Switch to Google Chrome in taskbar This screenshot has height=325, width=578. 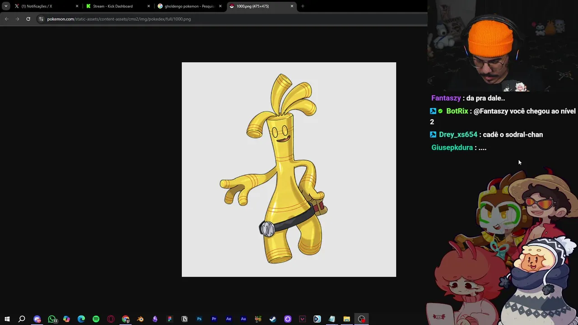126,319
